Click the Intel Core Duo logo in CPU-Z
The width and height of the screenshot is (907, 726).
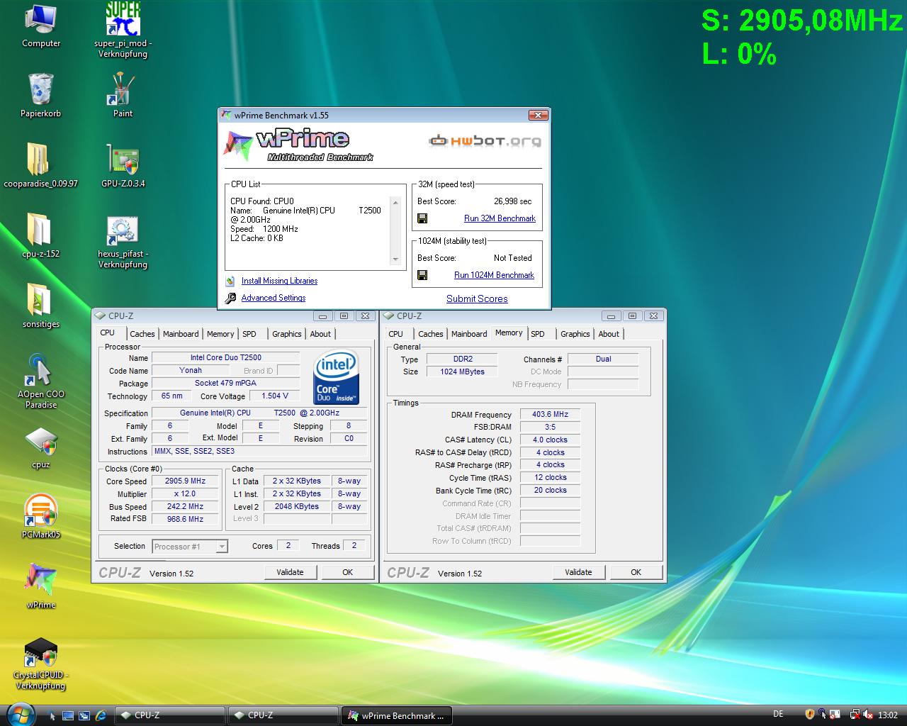click(336, 377)
